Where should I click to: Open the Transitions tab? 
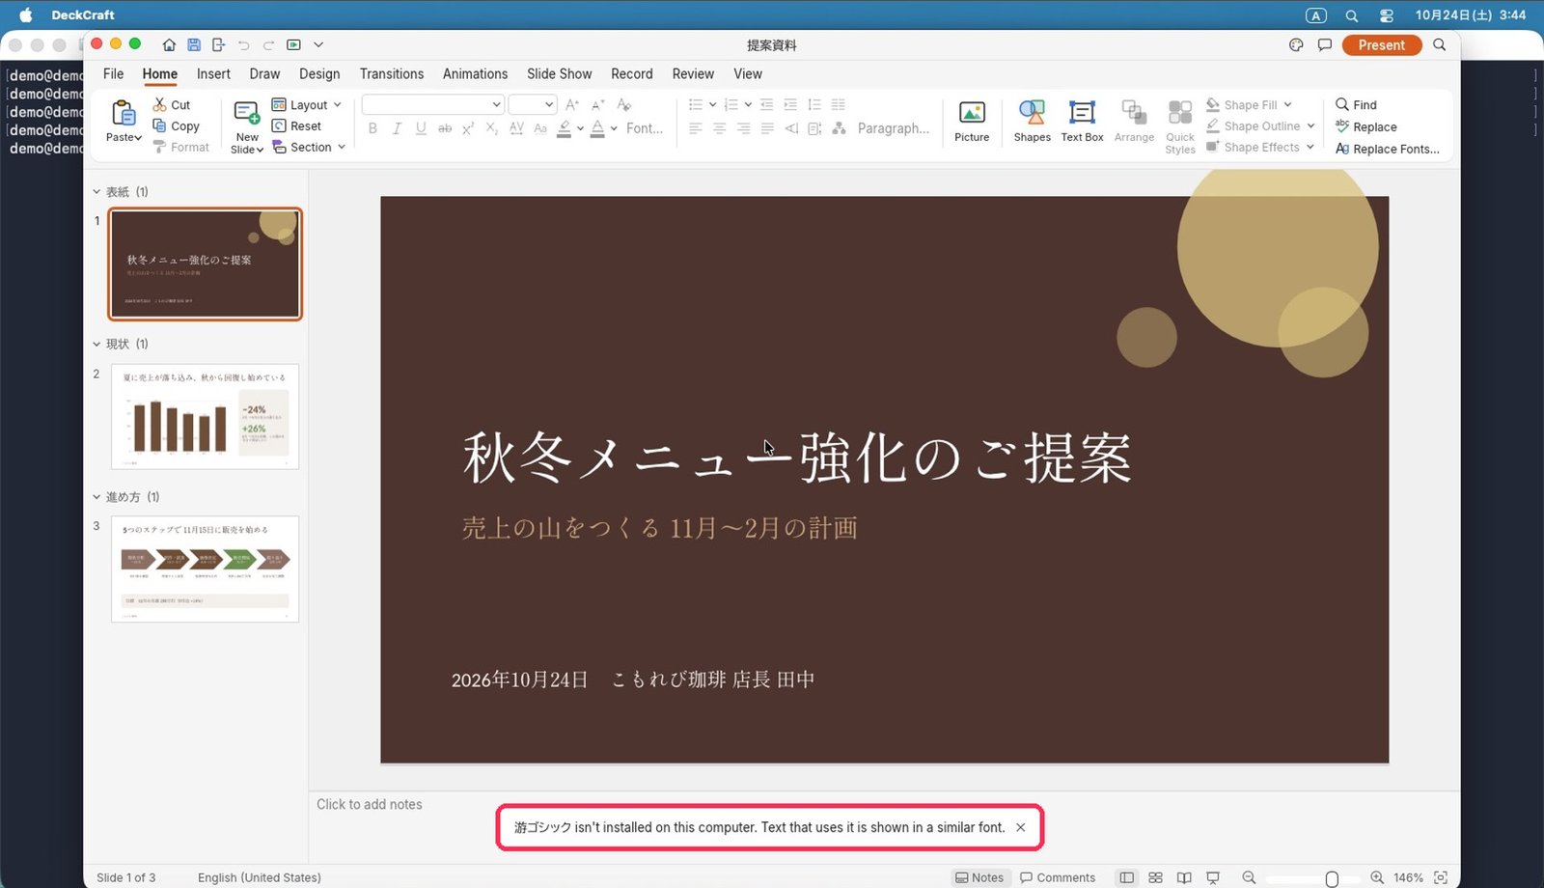point(392,73)
